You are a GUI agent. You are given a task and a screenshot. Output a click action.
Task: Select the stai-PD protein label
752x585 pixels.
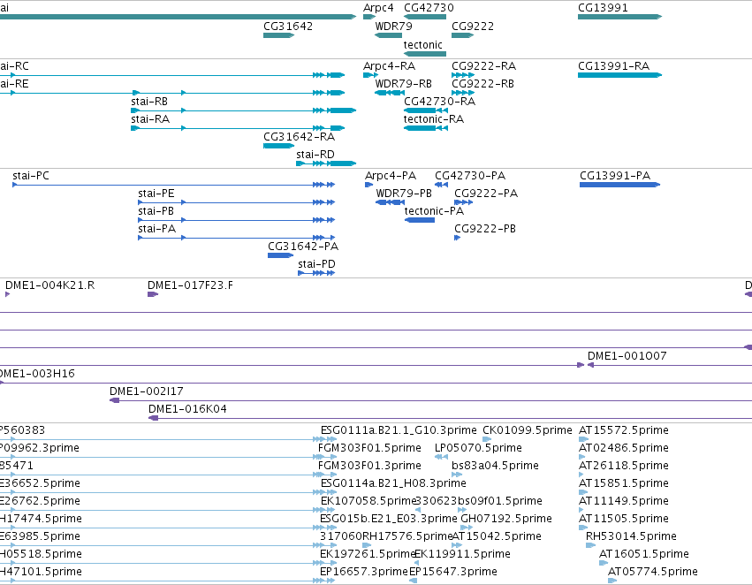coord(316,264)
